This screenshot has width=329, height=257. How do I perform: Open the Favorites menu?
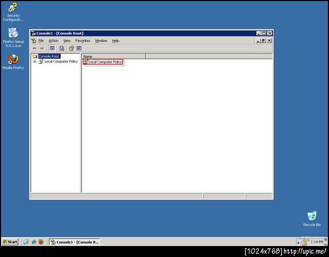83,41
